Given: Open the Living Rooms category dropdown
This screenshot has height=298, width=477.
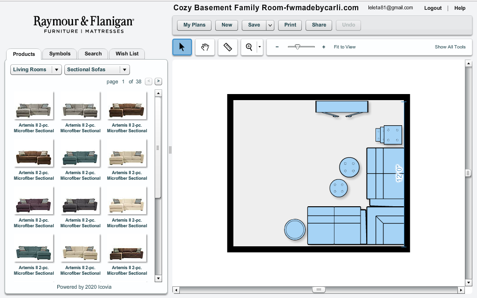Looking at the screenshot, I should click(x=56, y=69).
